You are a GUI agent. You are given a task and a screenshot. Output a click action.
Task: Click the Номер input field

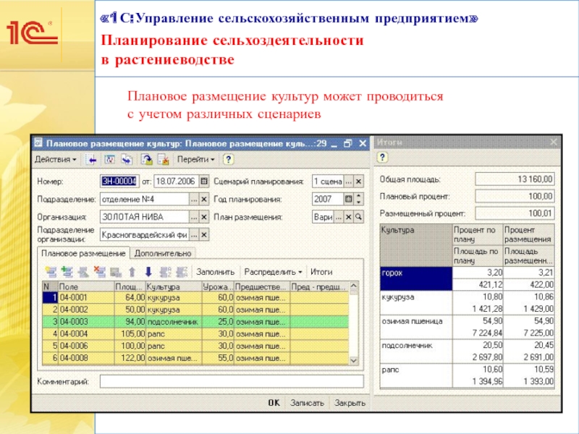tap(119, 182)
